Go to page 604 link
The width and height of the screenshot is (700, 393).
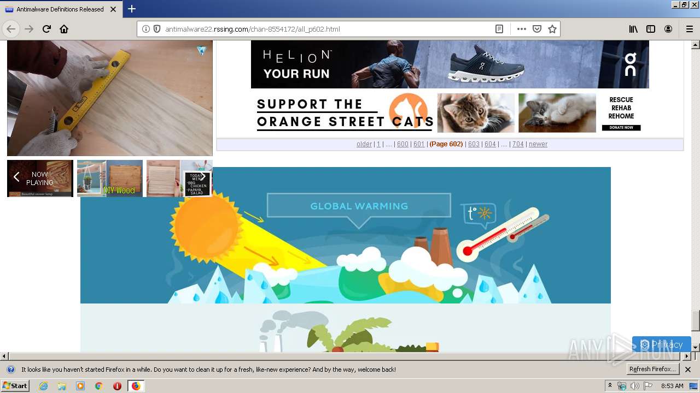(490, 144)
